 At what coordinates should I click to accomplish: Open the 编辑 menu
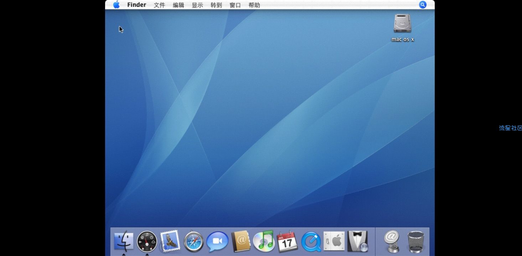[x=179, y=5]
